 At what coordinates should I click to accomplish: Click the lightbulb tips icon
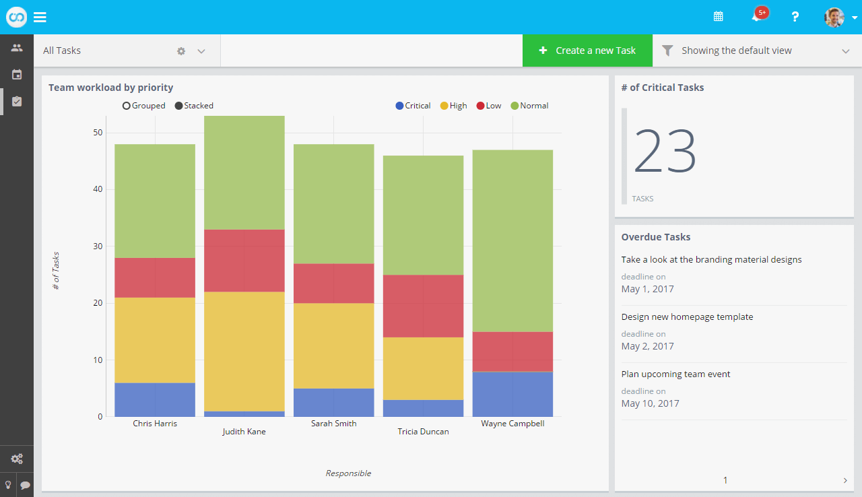pyautogui.click(x=8, y=485)
